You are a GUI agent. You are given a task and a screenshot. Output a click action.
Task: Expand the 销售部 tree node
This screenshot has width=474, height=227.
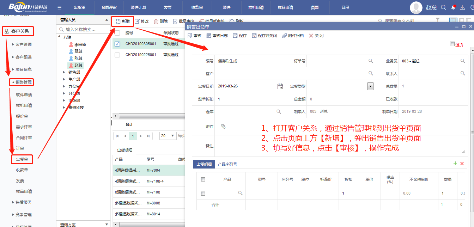coord(64,72)
